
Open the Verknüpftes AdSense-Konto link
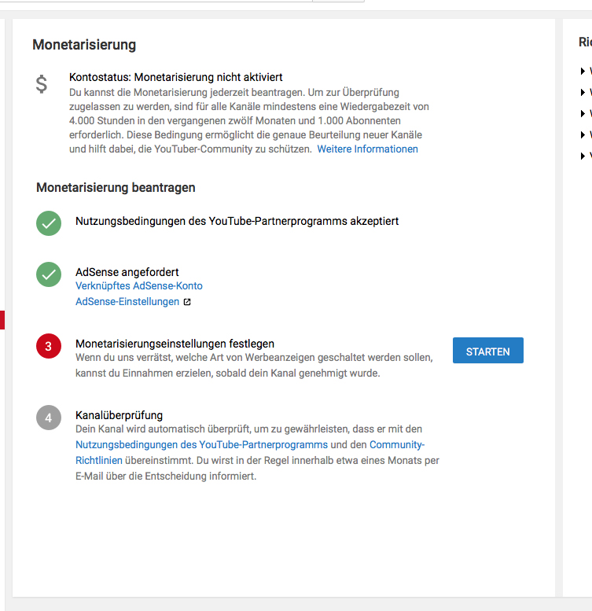coord(138,286)
